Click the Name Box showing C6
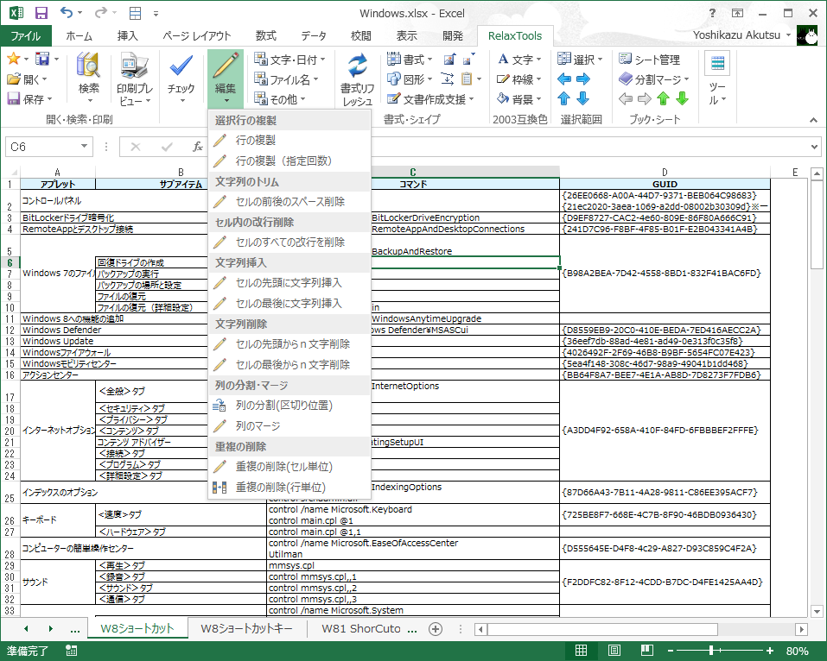 [43, 147]
